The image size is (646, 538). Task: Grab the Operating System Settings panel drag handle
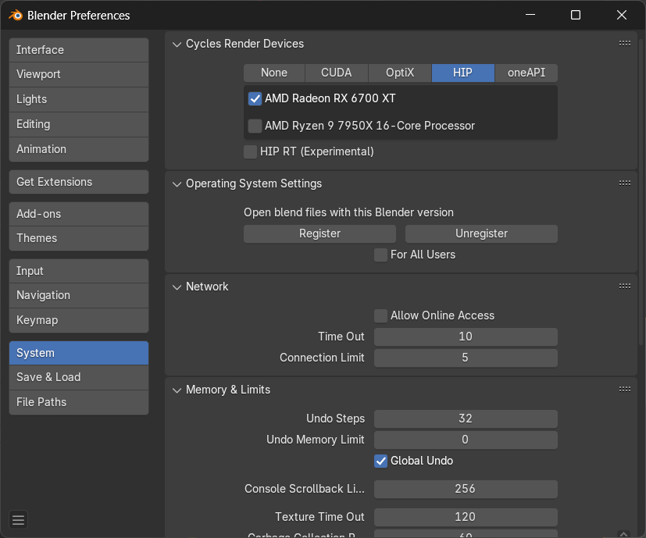click(625, 183)
